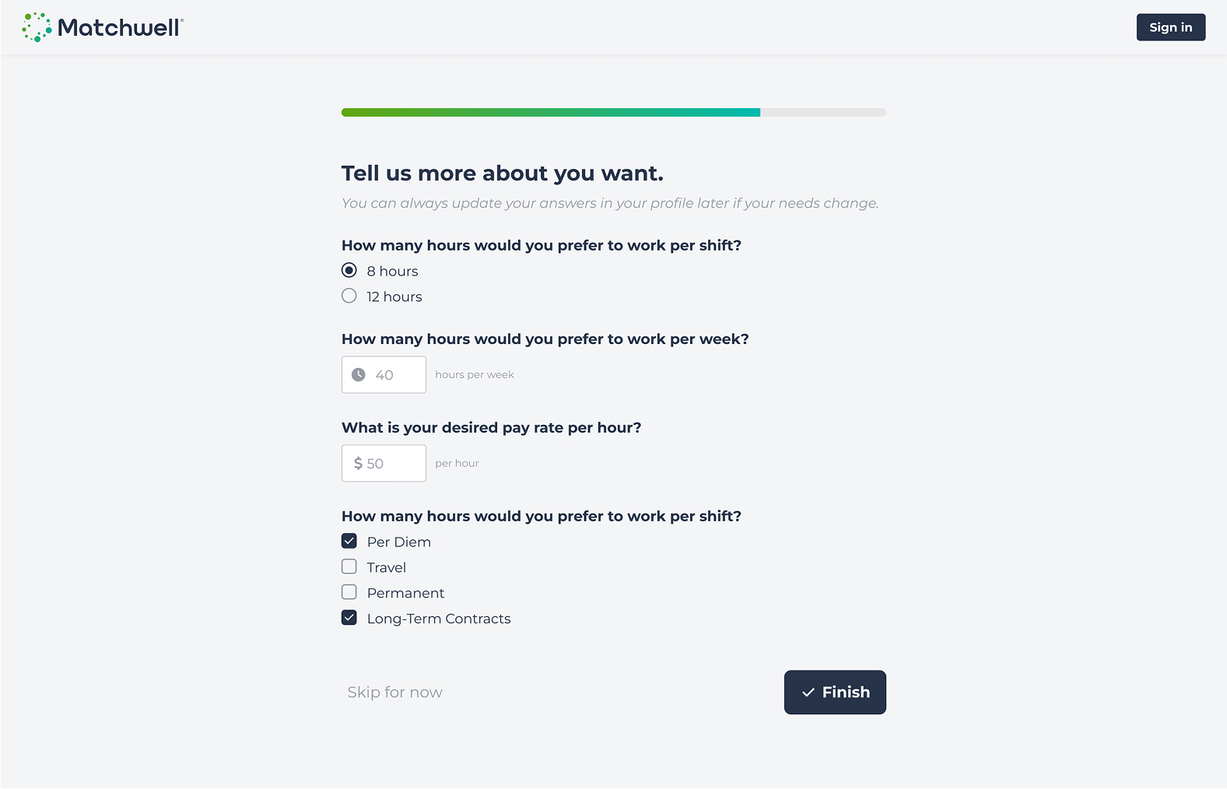
Task: Check the Travel checkbox
Action: point(349,566)
